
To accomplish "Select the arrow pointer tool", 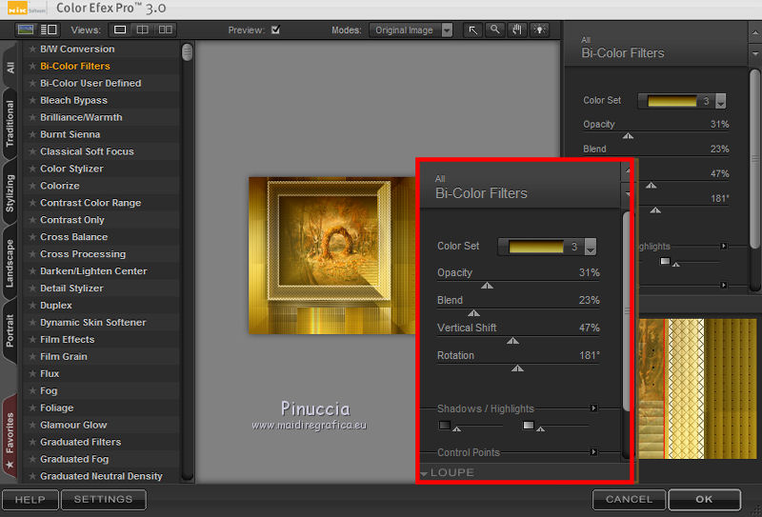I will click(472, 30).
